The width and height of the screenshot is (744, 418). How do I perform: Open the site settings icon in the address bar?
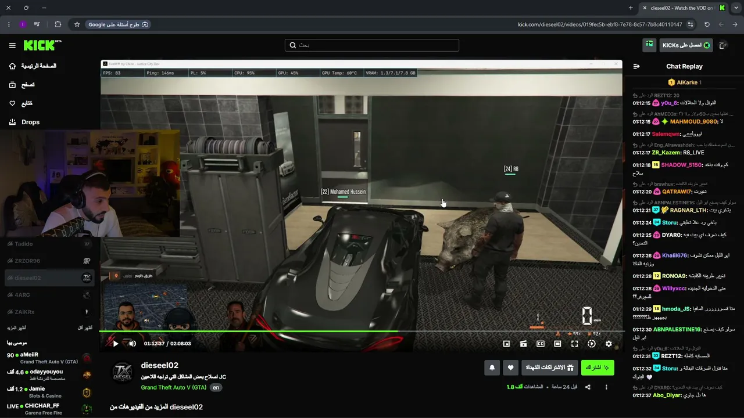tap(691, 24)
